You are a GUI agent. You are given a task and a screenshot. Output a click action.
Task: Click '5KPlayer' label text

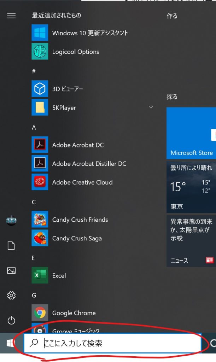point(64,108)
